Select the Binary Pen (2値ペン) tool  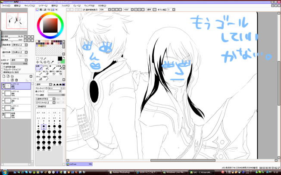pyautogui.click(x=46, y=78)
